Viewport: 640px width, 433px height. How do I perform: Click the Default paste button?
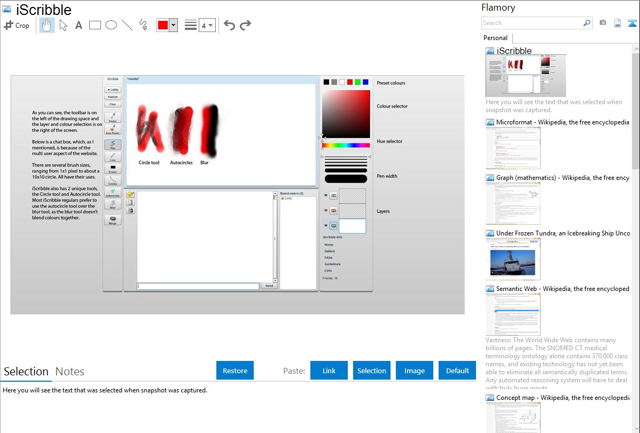(x=457, y=371)
